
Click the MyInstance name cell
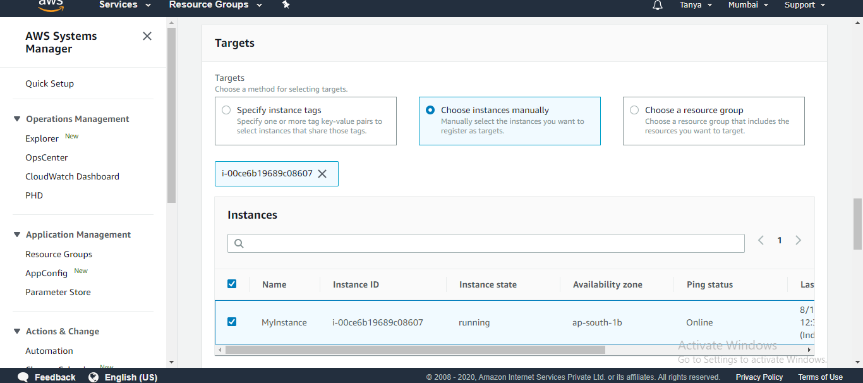[x=284, y=322]
